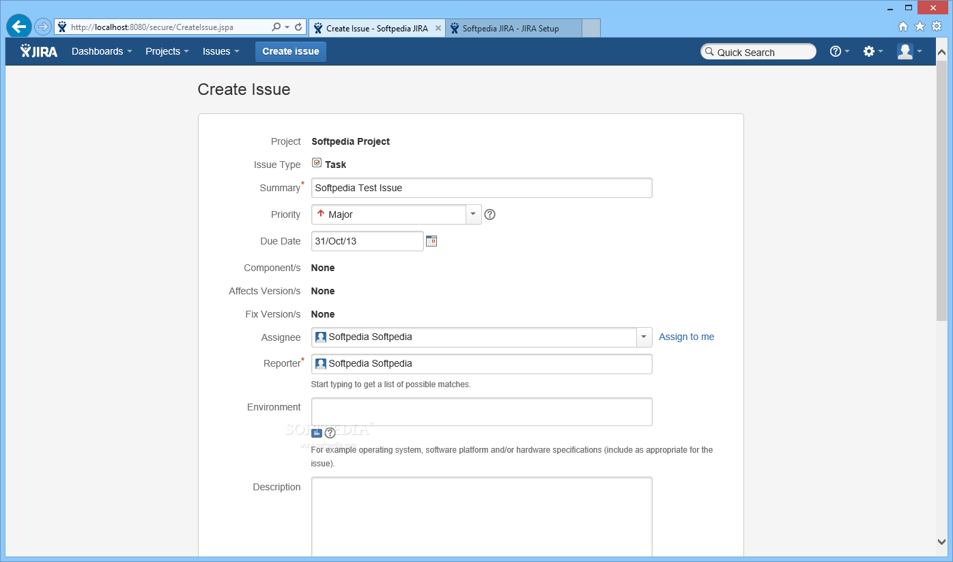This screenshot has width=953, height=562.
Task: Switch to the Softpedia JIRA - JIRA Setup tab
Action: pos(513,28)
